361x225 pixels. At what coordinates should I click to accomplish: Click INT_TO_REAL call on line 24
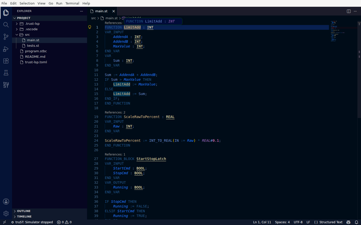pyautogui.click(x=161, y=140)
